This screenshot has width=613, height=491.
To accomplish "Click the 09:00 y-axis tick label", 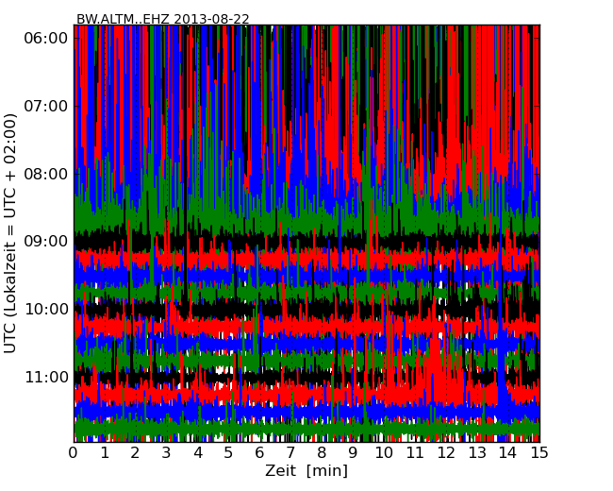I will click(46, 242).
